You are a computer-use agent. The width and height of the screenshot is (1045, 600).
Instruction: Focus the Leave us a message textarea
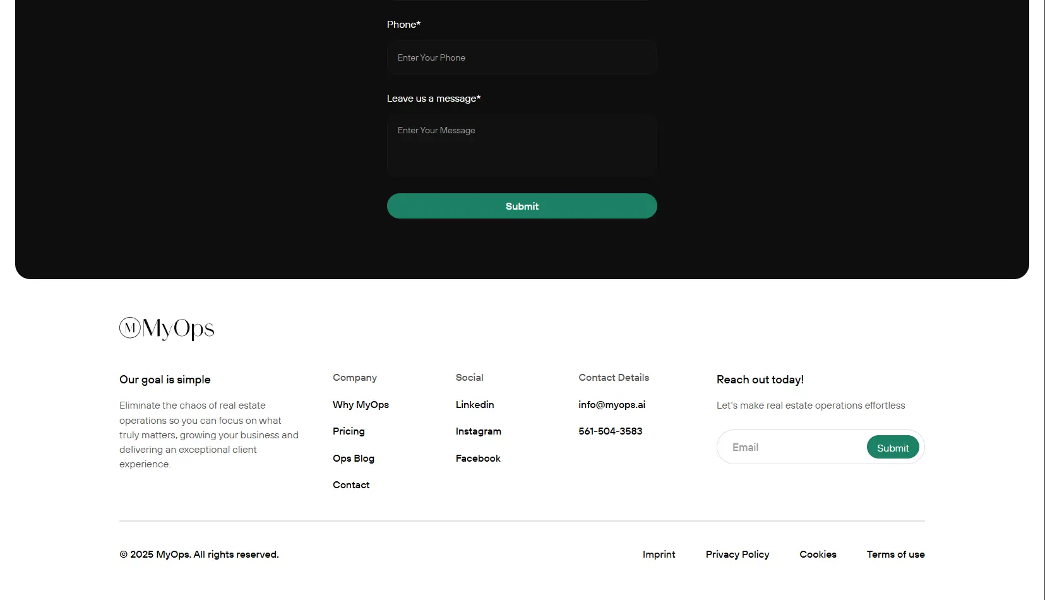pos(522,145)
